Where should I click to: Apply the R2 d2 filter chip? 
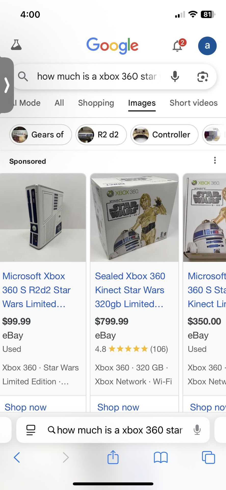[x=101, y=134]
